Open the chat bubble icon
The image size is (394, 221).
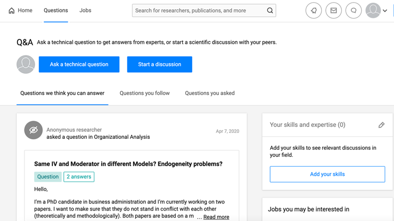[354, 10]
